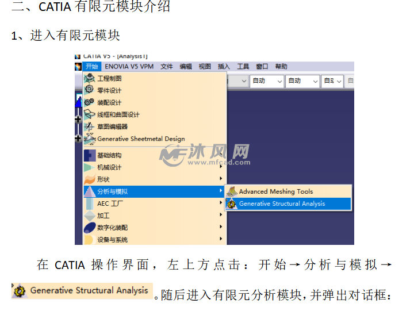The image size is (410, 311).
Task: Click the 草图编辑器 sketch icon
Action: (90, 126)
